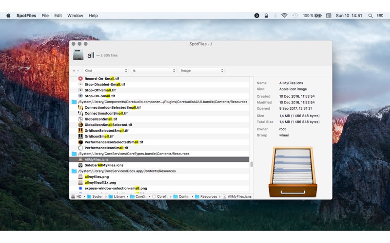The image size is (390, 243).
Task: Open the Window menu
Action: [x=75, y=16]
